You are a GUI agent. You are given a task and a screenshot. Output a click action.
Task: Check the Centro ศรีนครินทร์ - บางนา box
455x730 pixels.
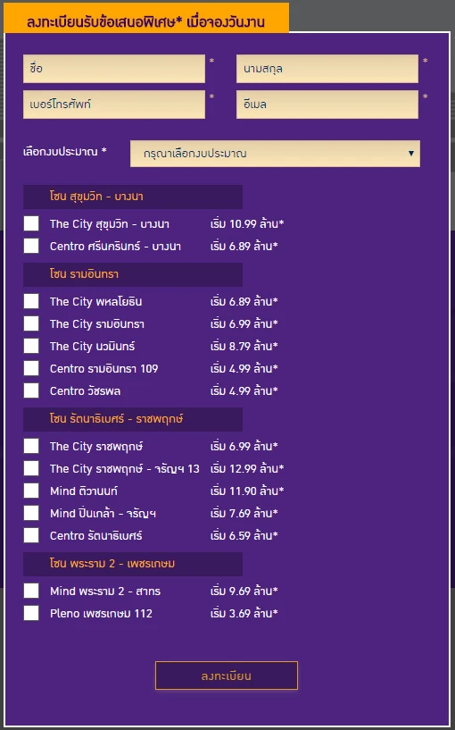[31, 246]
